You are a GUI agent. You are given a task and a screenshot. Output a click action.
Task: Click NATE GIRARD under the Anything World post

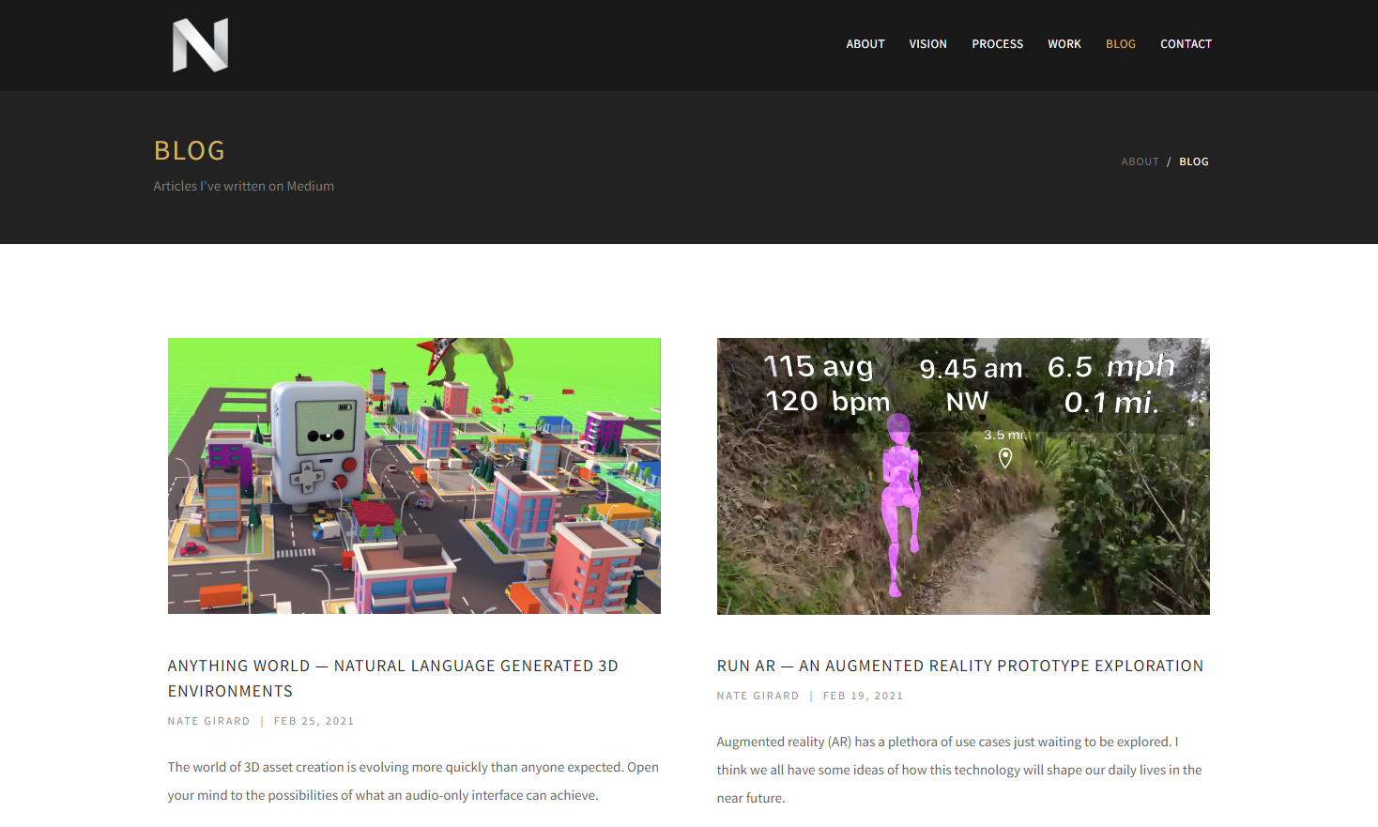tap(208, 721)
